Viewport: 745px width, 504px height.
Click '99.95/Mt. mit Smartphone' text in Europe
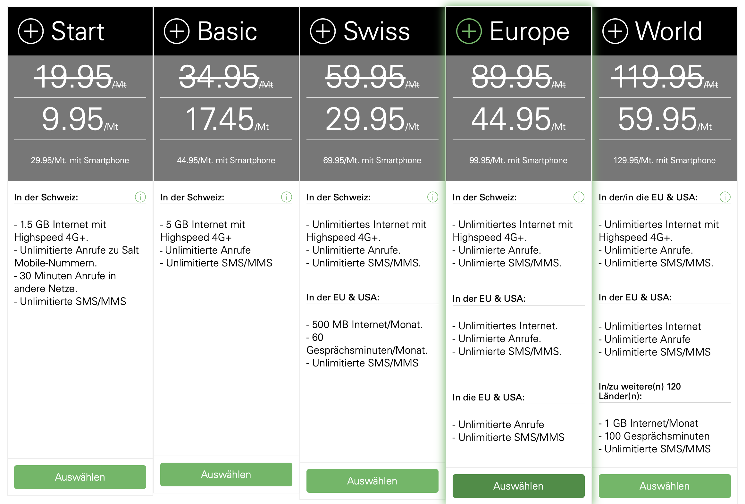tap(518, 160)
